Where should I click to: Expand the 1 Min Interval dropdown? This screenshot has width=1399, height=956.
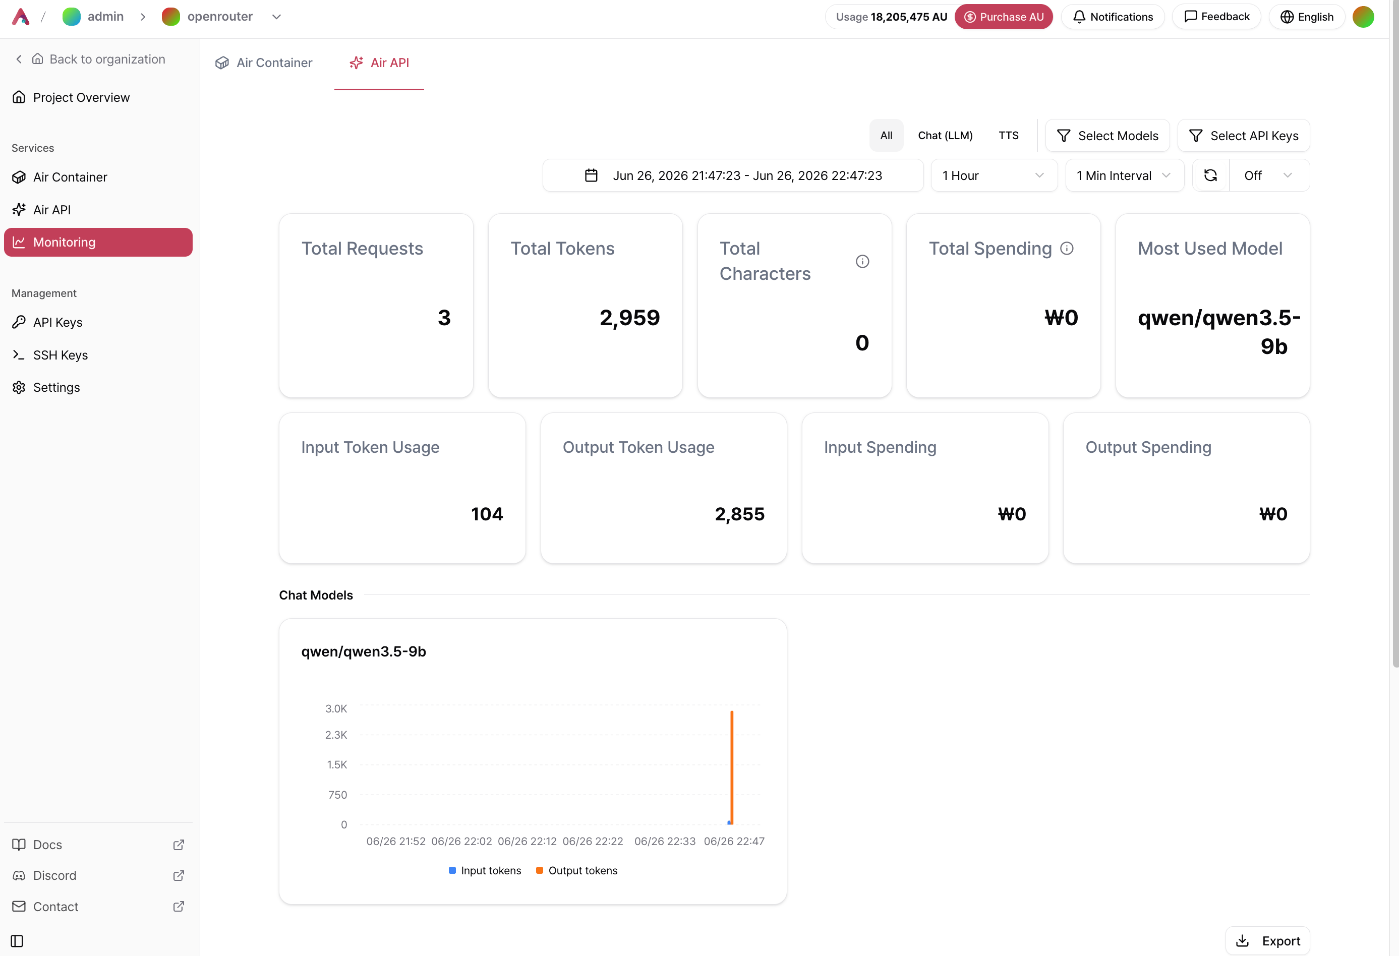[1125, 175]
